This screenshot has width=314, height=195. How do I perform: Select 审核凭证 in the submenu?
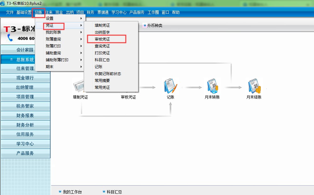(111, 39)
